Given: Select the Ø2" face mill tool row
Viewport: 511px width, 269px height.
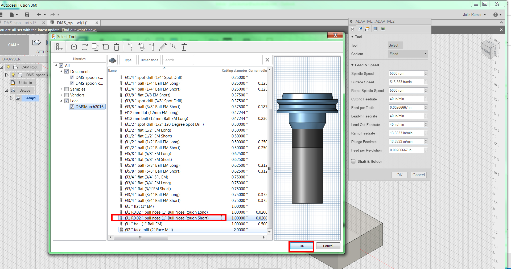Looking at the screenshot, I should tap(192, 230).
